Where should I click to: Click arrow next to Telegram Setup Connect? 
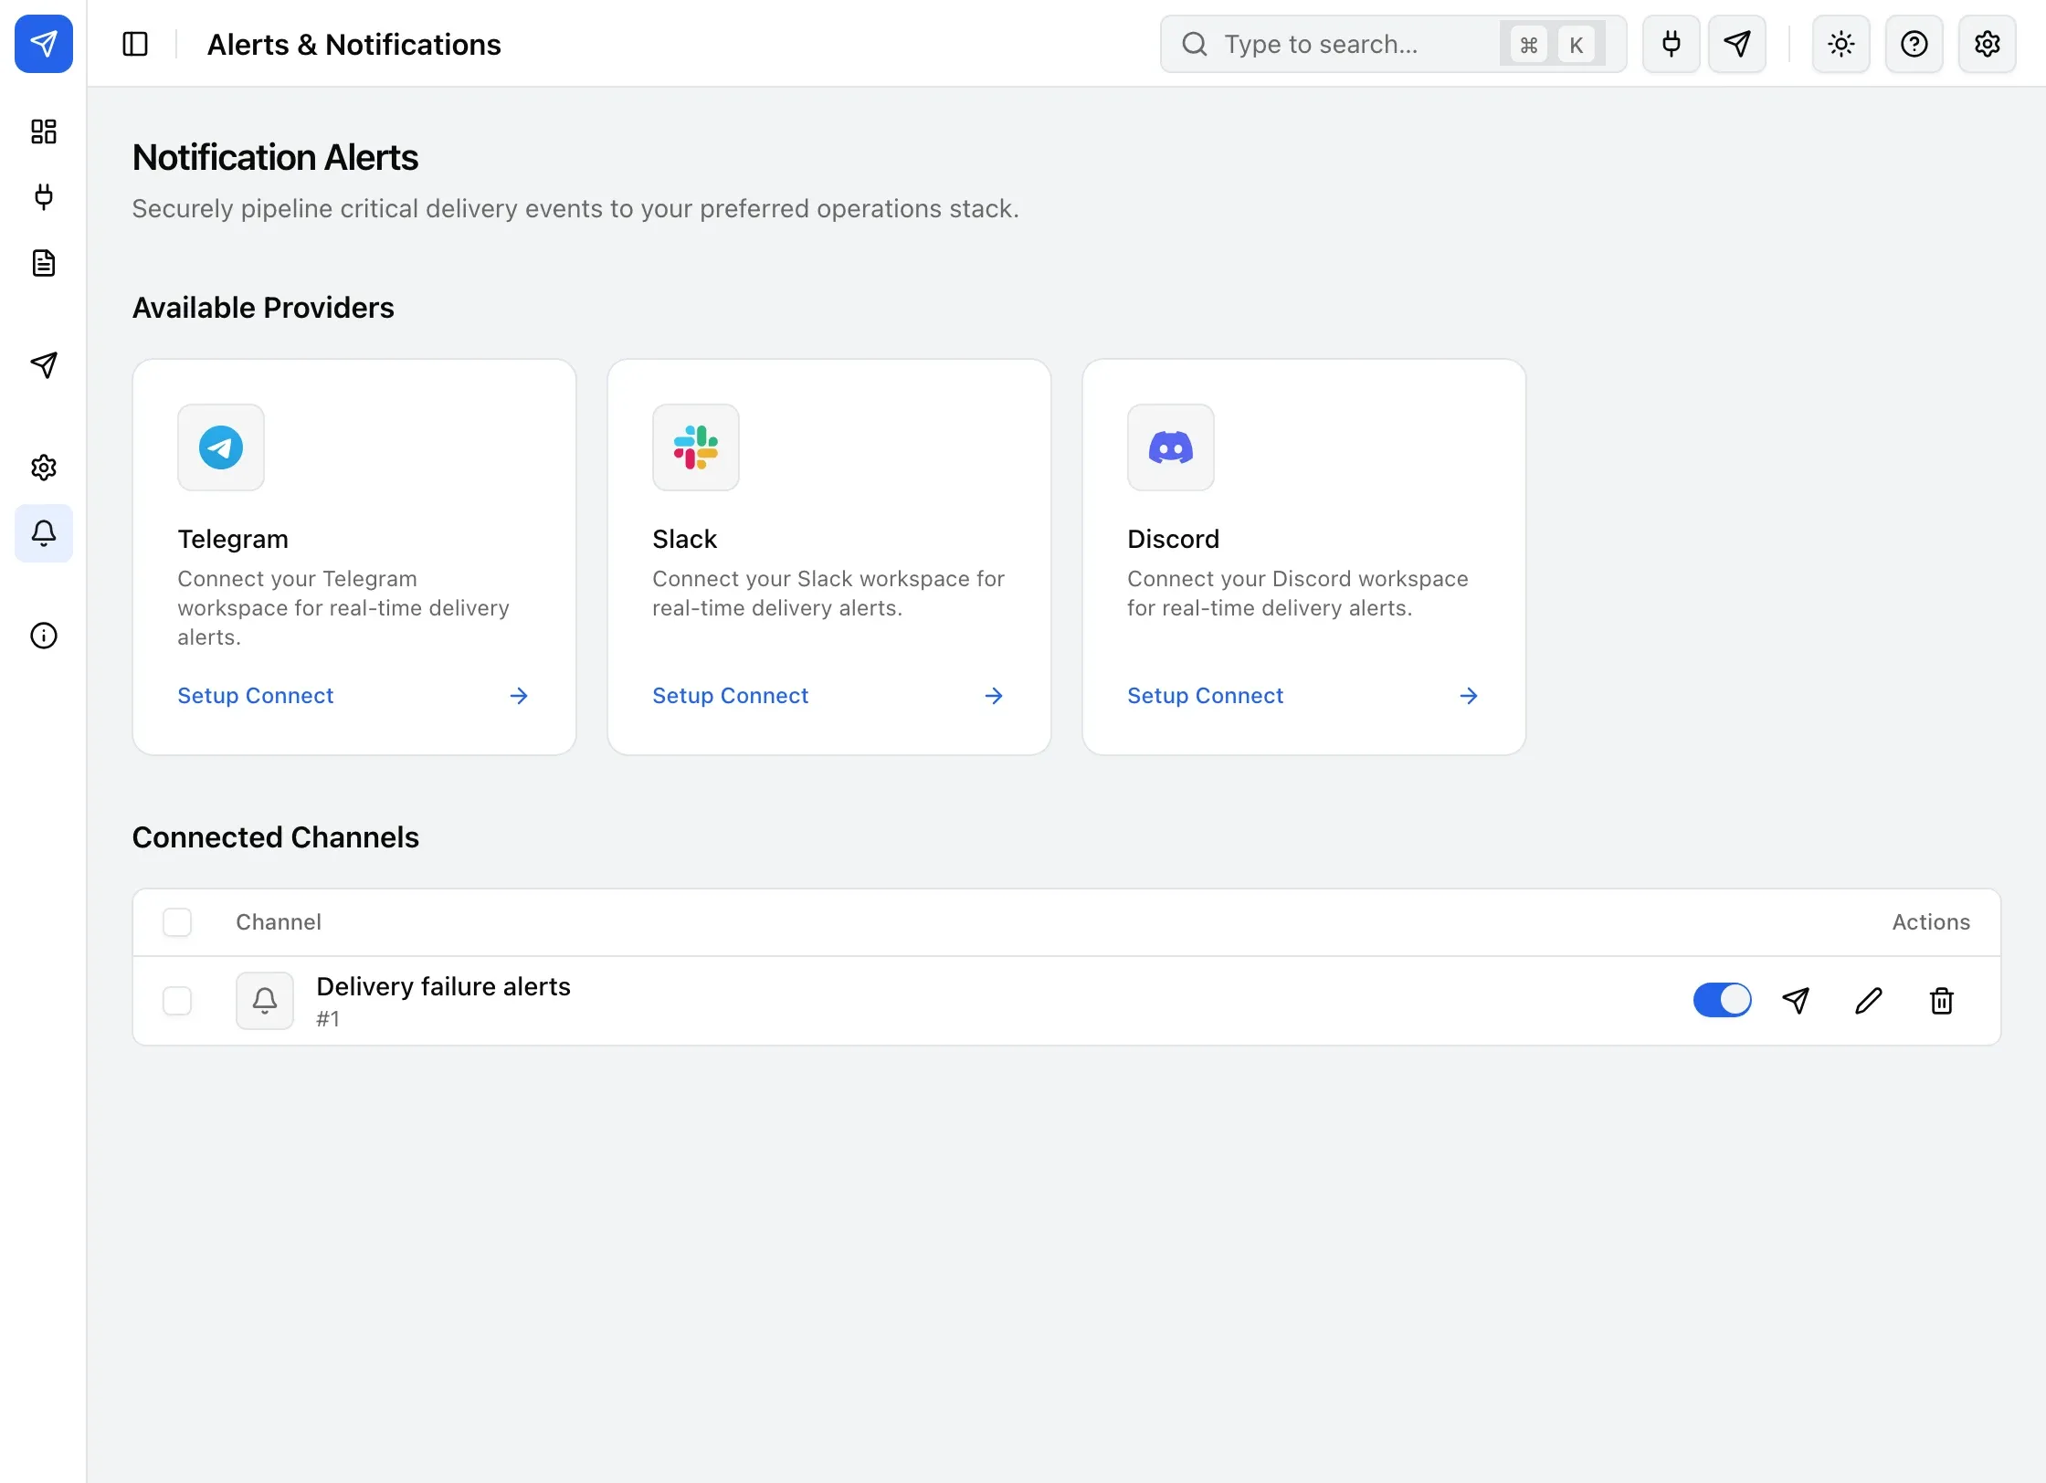tap(519, 696)
